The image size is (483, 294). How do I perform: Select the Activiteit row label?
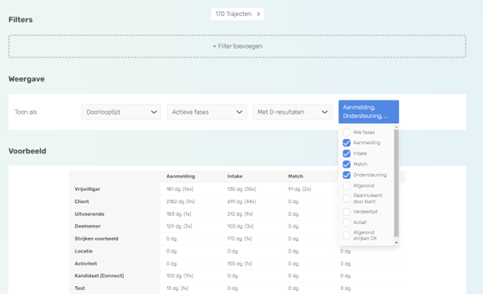(85, 264)
